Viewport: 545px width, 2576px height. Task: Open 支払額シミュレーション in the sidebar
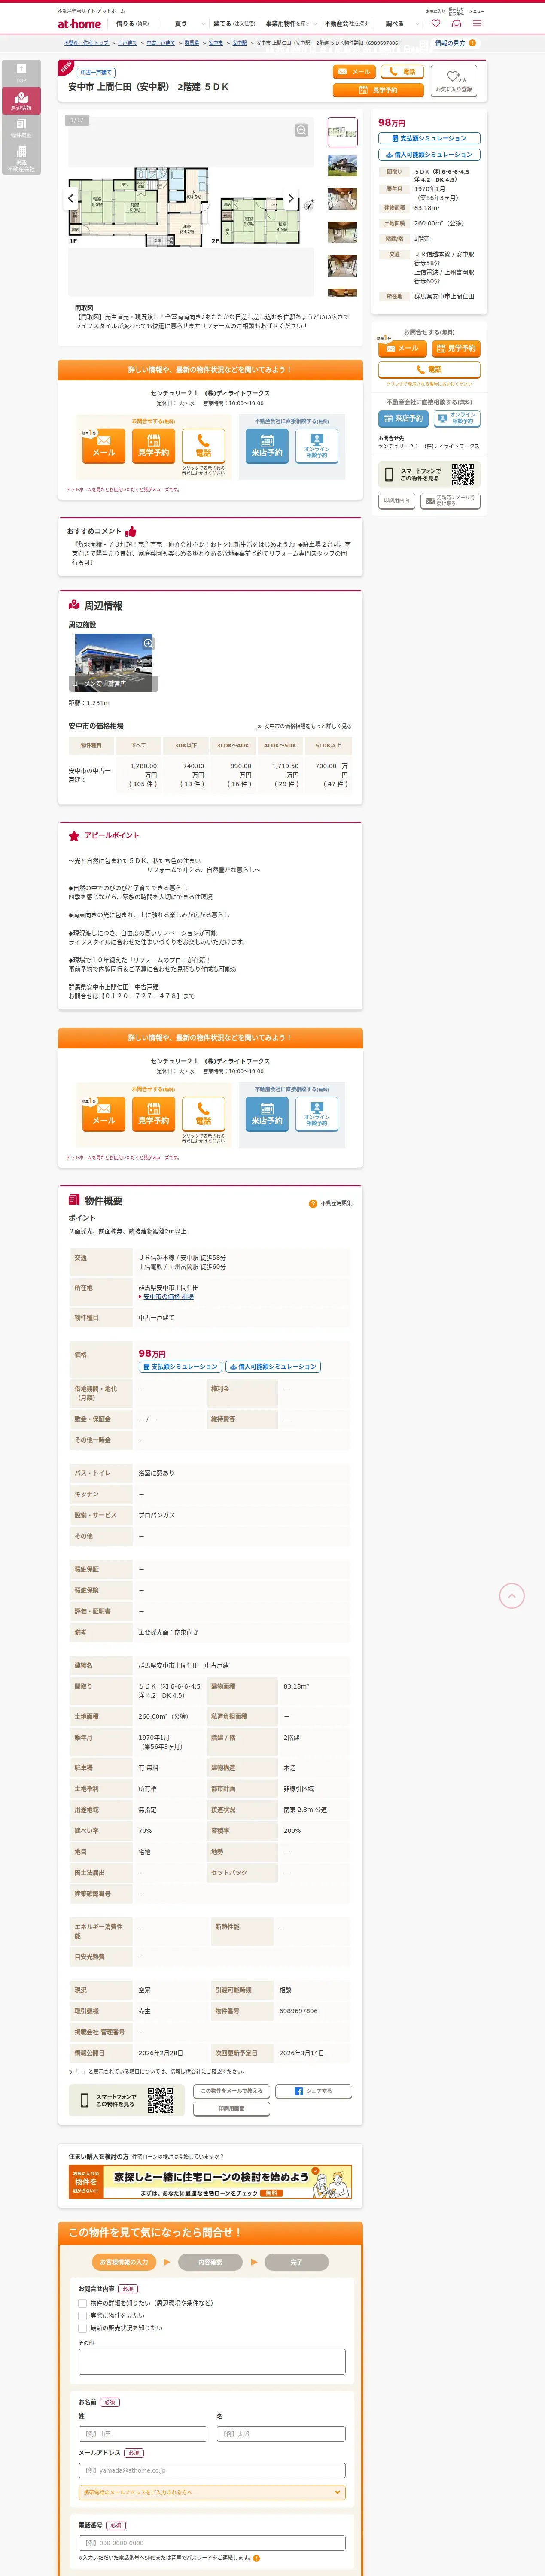tap(429, 138)
